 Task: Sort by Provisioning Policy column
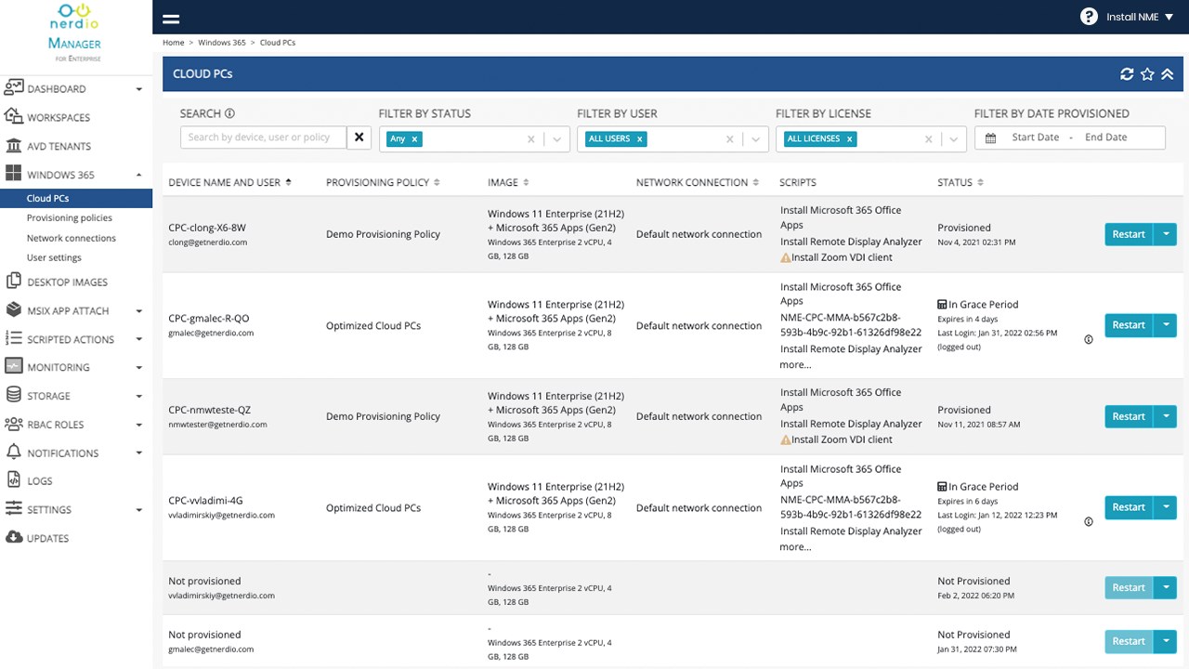(x=383, y=183)
